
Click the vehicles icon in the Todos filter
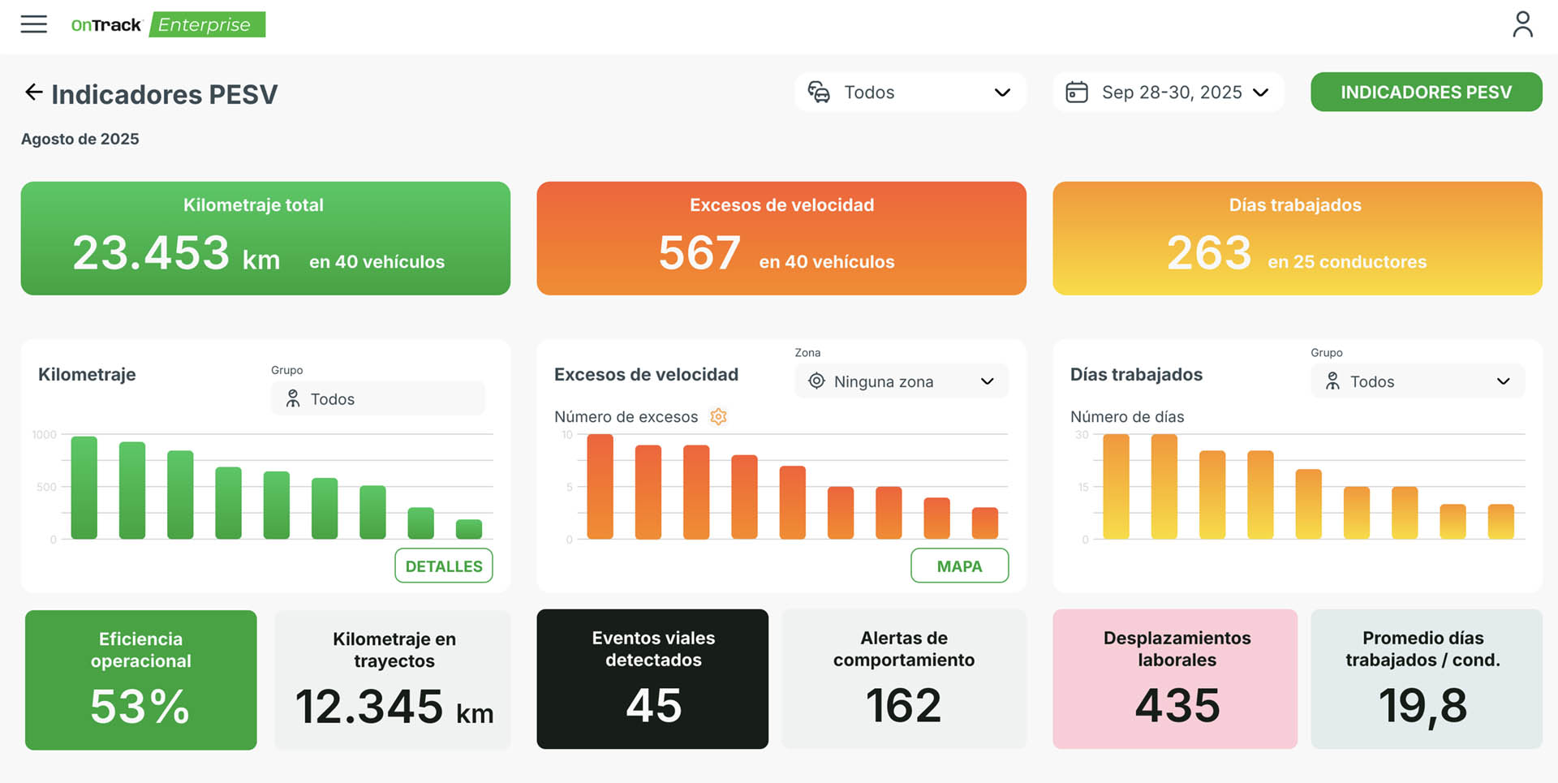(819, 92)
